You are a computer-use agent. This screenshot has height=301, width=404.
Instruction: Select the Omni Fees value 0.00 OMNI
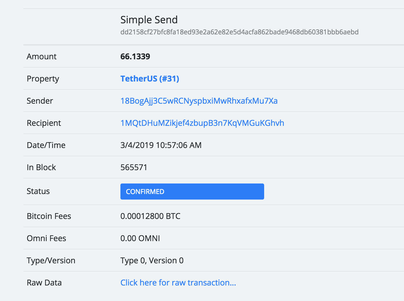(140, 238)
